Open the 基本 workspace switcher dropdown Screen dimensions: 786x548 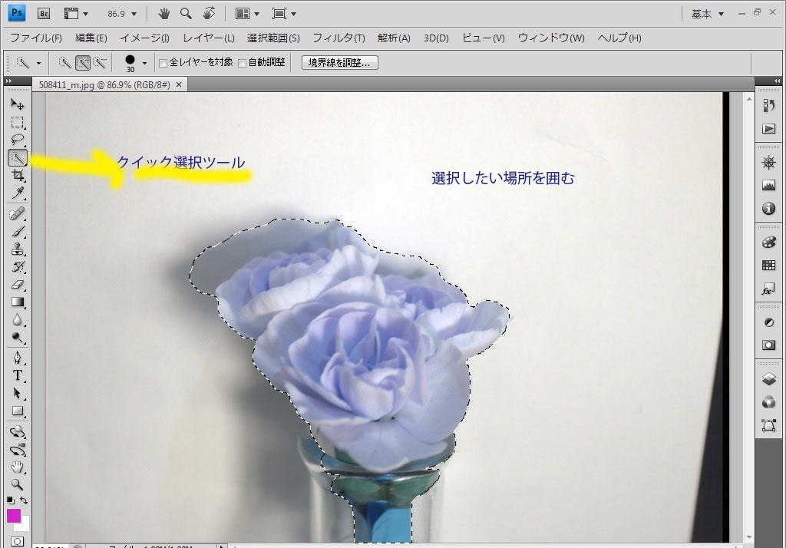[x=721, y=14]
